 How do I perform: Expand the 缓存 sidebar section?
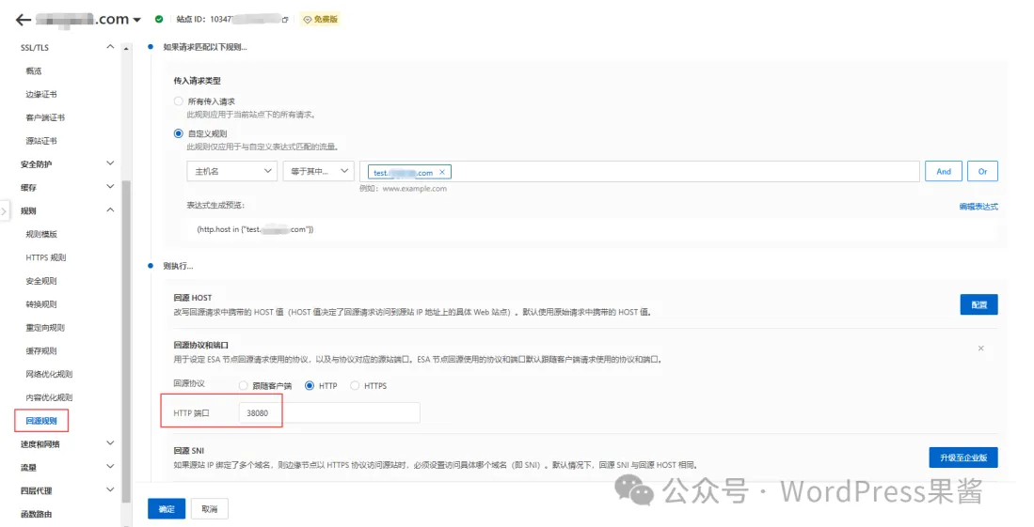tap(110, 187)
